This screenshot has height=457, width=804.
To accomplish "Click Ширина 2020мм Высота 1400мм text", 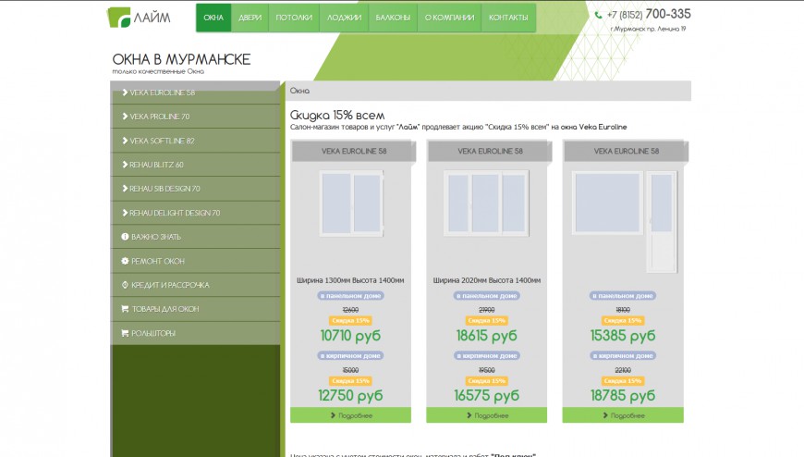I will pos(487,280).
